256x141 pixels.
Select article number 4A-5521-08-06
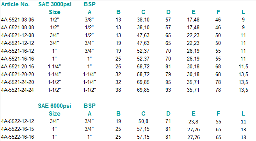tap(18, 20)
